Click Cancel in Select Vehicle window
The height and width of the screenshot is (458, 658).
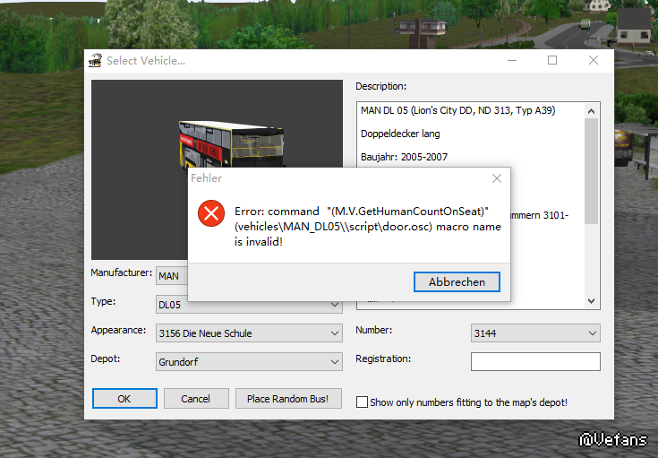(x=196, y=398)
